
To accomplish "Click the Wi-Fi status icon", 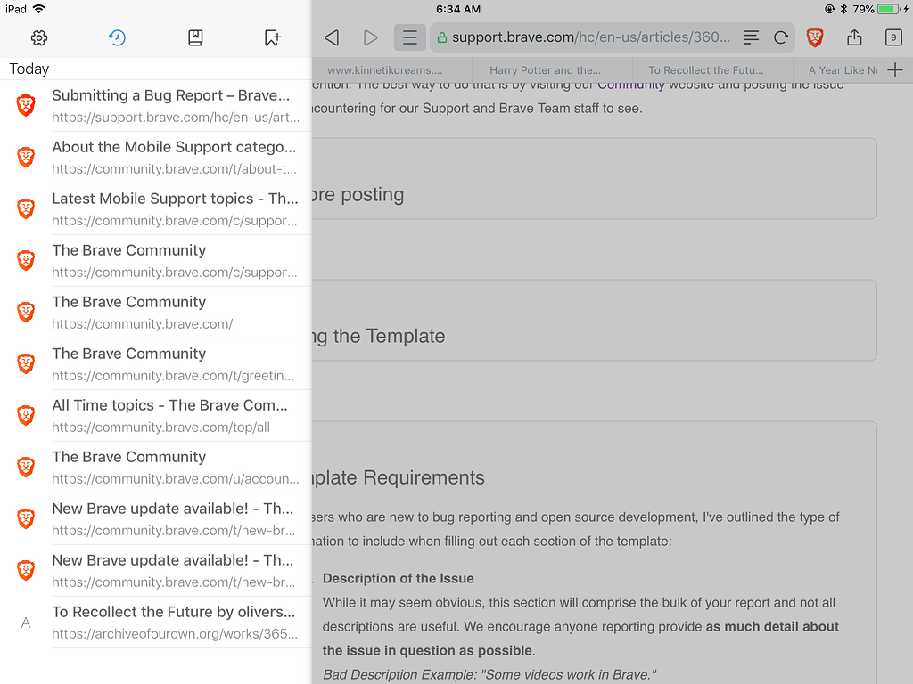I will (39, 9).
